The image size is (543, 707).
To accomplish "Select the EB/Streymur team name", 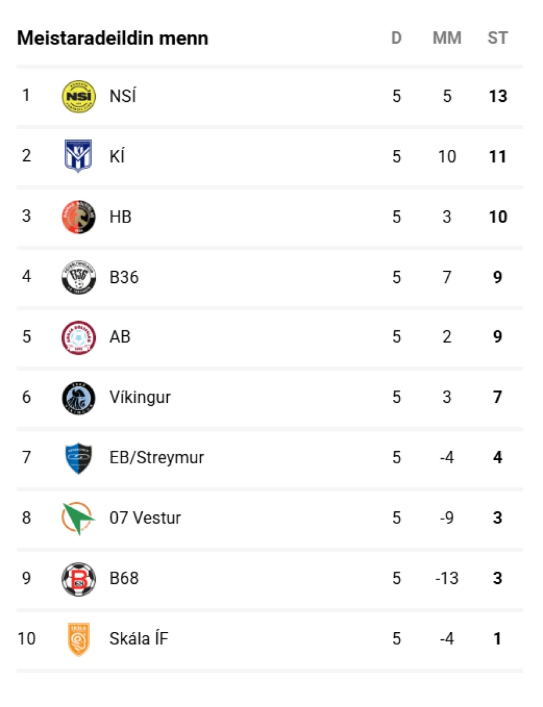I will tap(157, 458).
